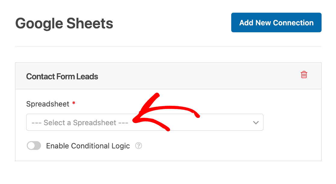Turn on the gray conditional logic slider switch

point(34,146)
